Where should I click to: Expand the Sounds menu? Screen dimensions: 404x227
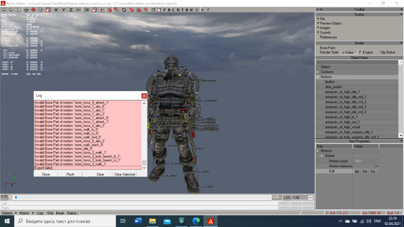point(324,32)
